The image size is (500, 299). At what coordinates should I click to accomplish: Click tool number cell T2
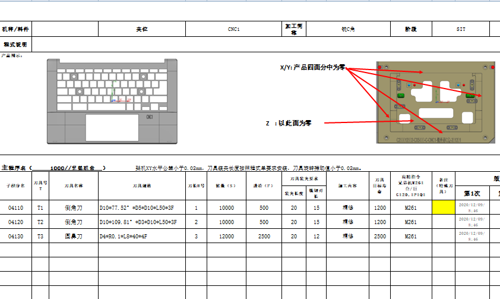coord(40,222)
